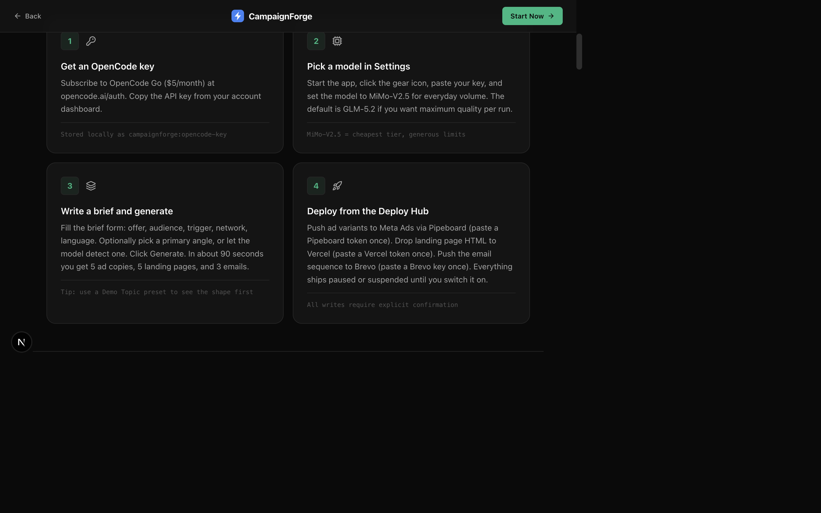Click the key icon in step 1
The height and width of the screenshot is (513, 821).
pos(91,41)
